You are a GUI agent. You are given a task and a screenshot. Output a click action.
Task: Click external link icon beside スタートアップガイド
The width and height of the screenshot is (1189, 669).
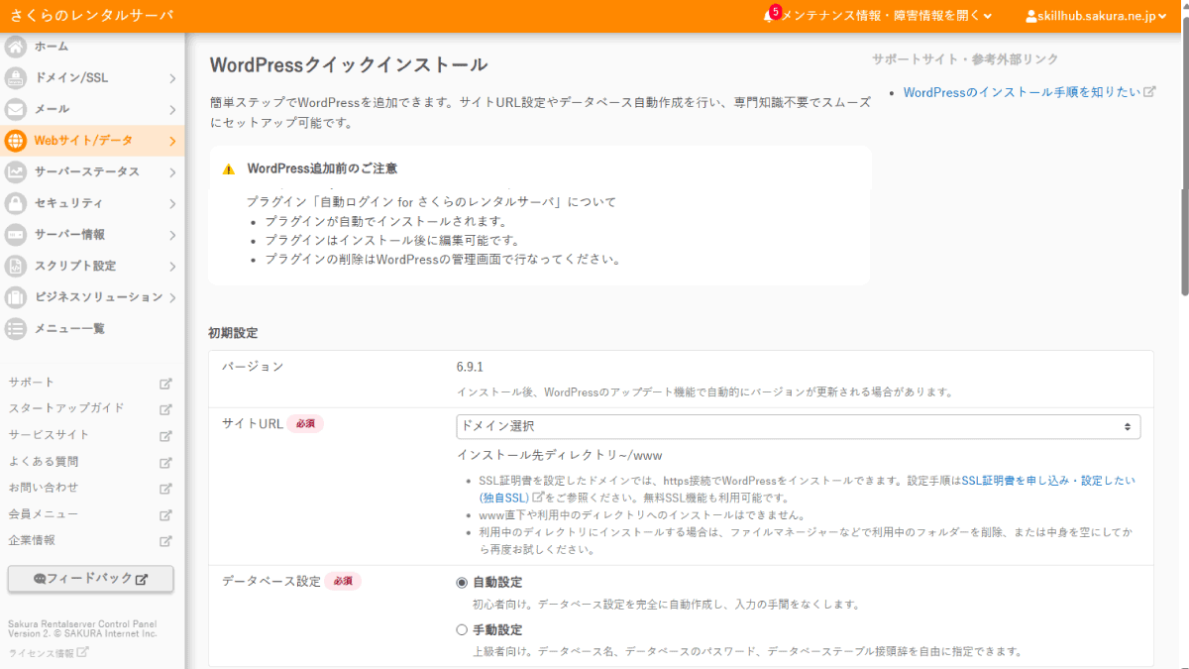[x=166, y=408]
